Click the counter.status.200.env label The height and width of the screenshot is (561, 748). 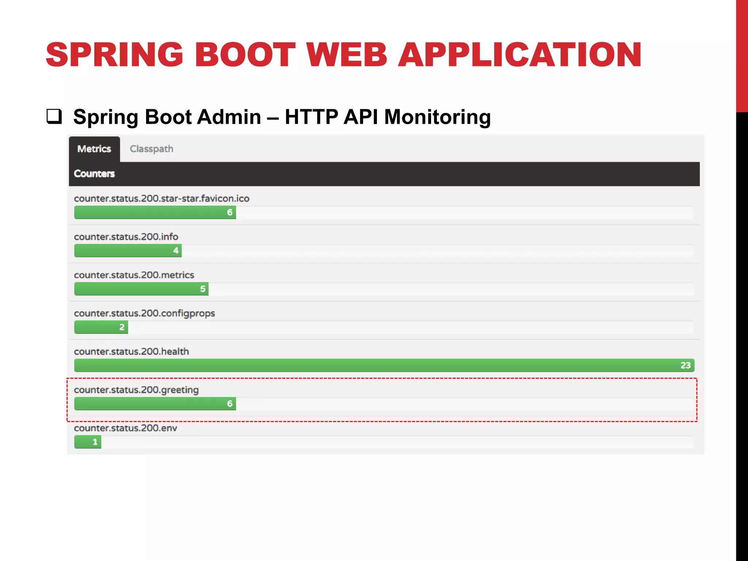coord(125,428)
